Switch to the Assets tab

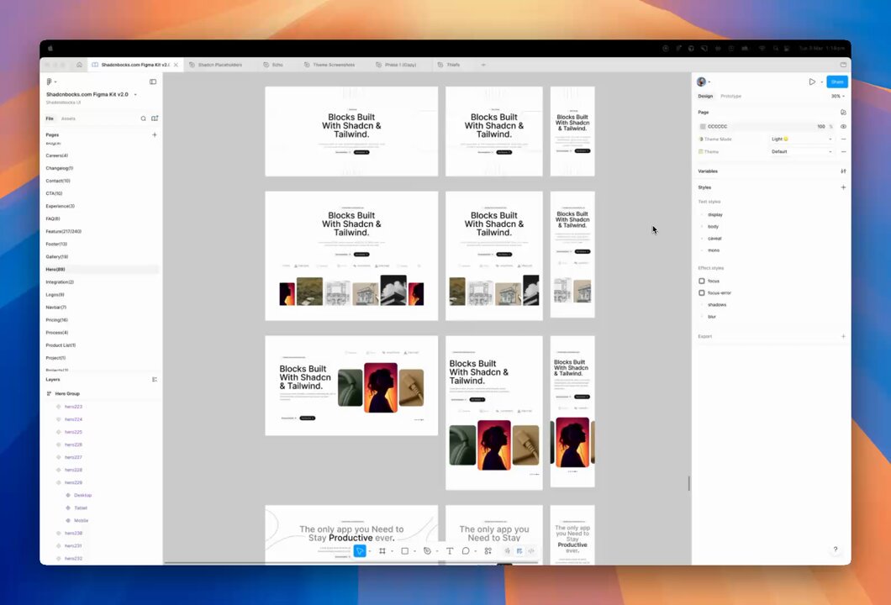click(68, 118)
